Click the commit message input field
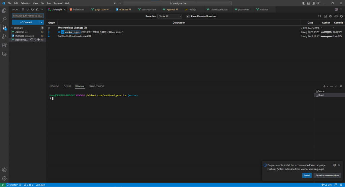Viewport: 345px width, 187px height. point(28,15)
